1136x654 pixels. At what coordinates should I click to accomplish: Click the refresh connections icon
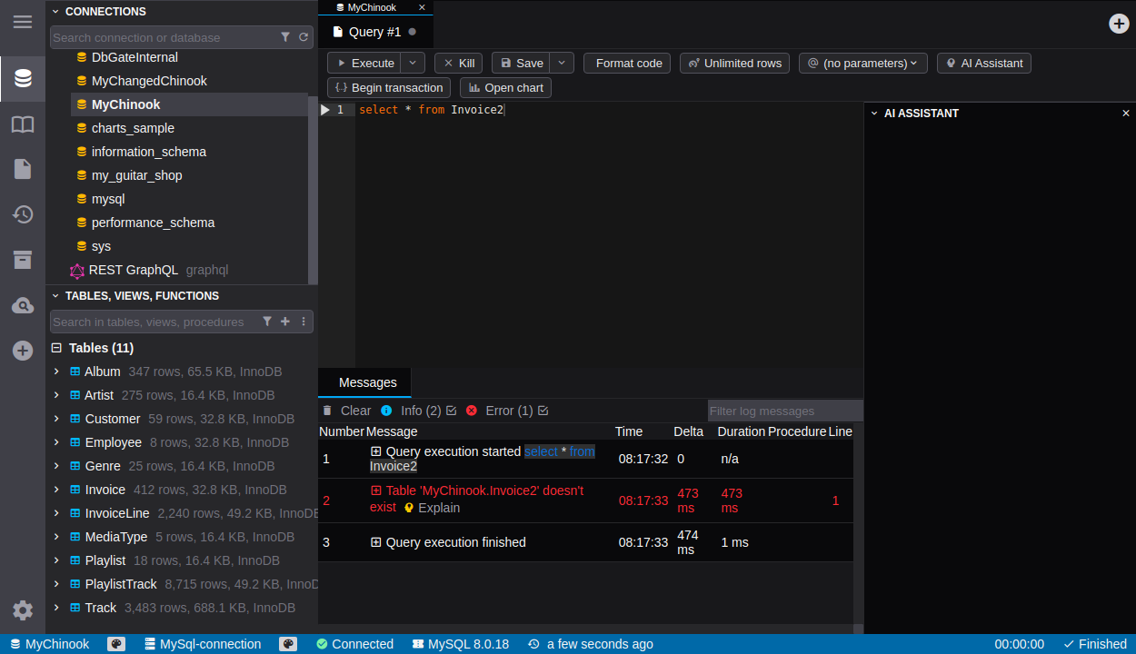pyautogui.click(x=304, y=37)
